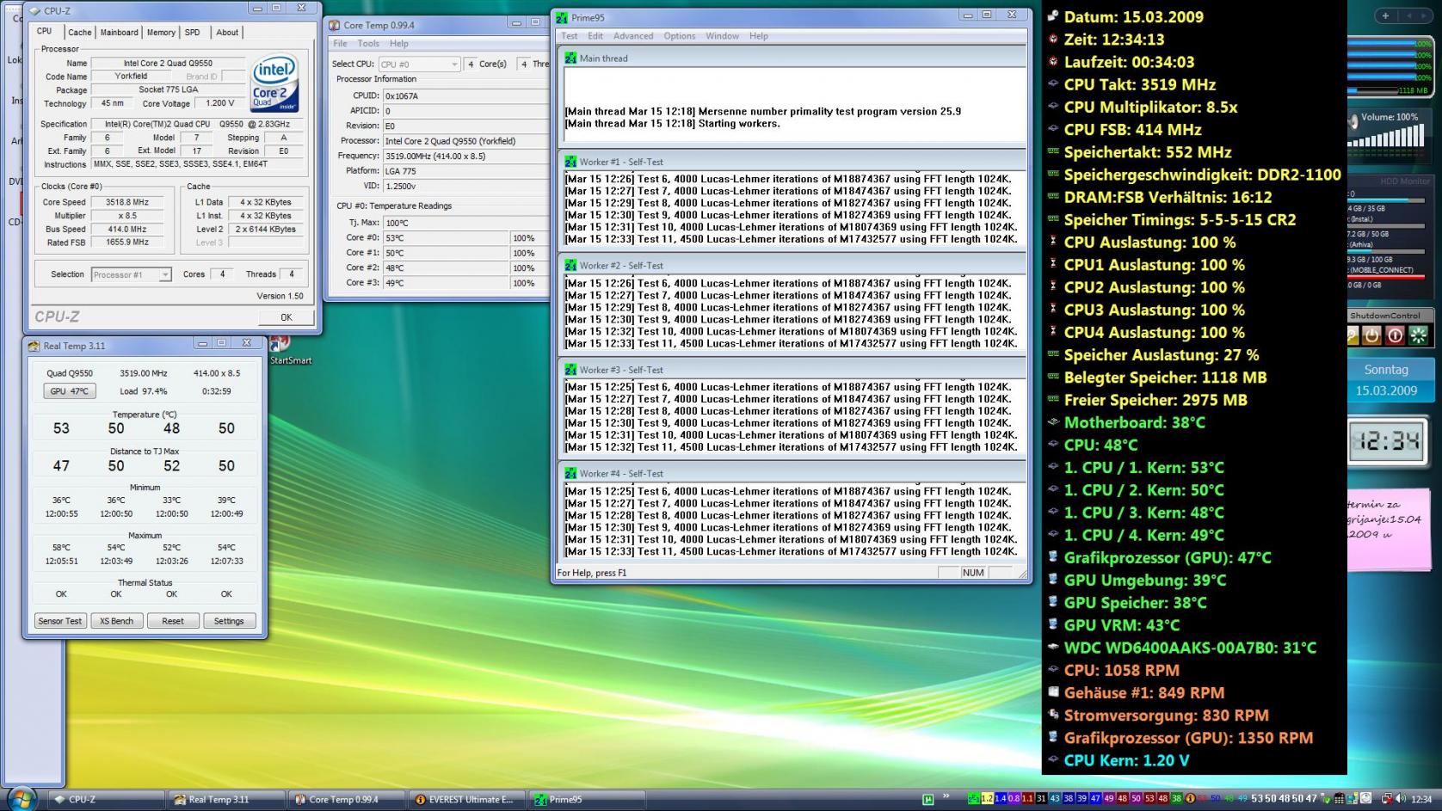Click the GPU 47°C button in Real Temp
1442x811 pixels.
pos(70,391)
